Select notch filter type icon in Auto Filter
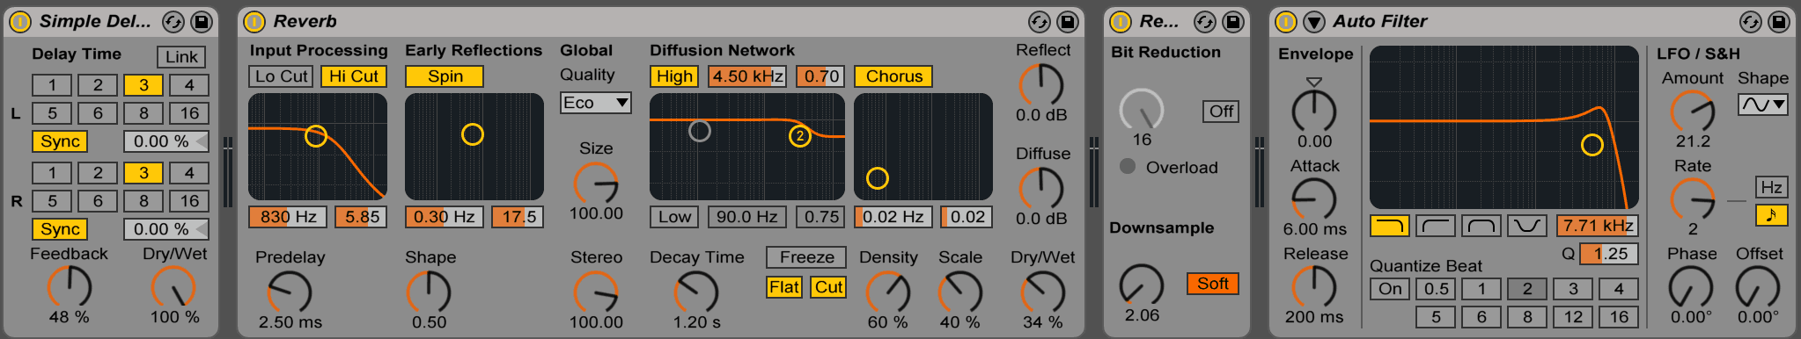The width and height of the screenshot is (1801, 339). pyautogui.click(x=1527, y=226)
